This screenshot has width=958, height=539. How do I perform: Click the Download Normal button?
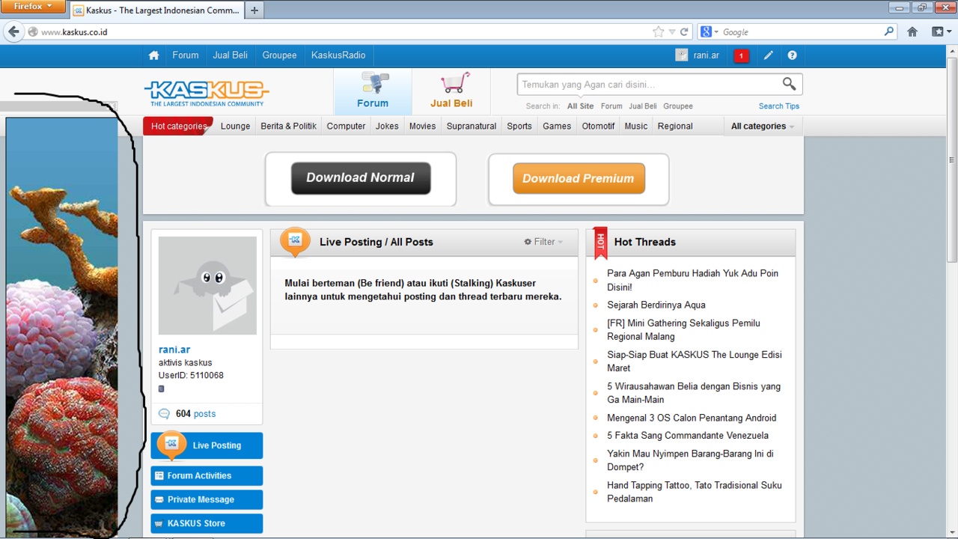361,178
